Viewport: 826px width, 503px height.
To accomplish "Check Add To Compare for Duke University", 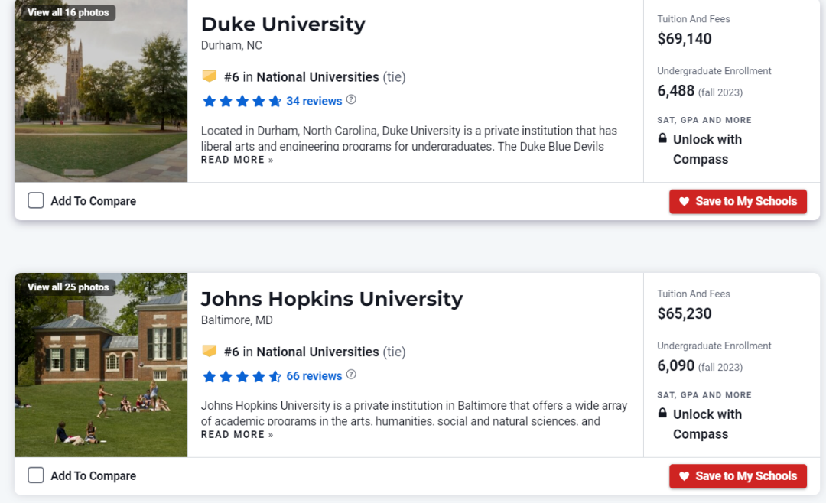I will coord(36,201).
